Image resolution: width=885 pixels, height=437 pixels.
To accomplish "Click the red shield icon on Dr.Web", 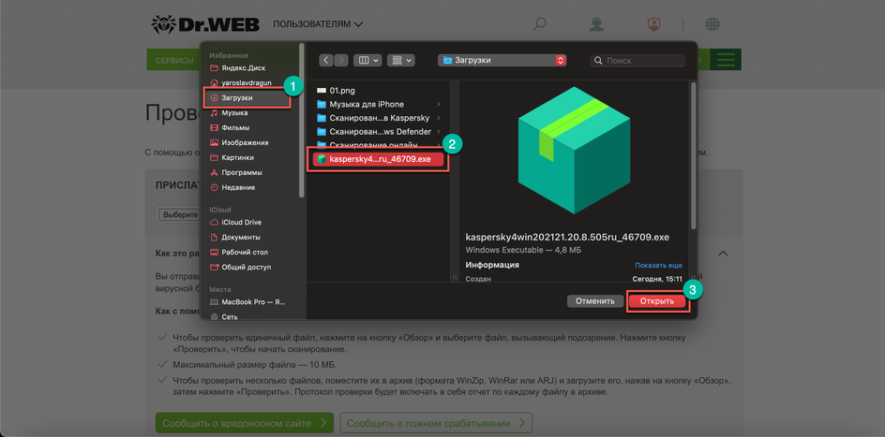I will pyautogui.click(x=653, y=24).
